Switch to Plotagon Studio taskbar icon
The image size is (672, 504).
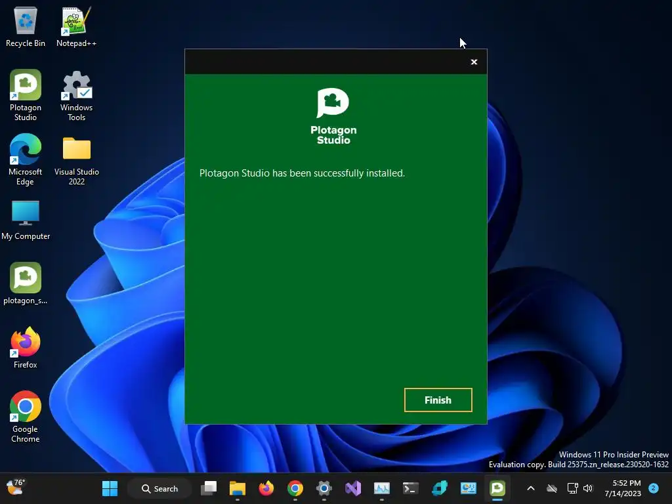click(x=497, y=488)
